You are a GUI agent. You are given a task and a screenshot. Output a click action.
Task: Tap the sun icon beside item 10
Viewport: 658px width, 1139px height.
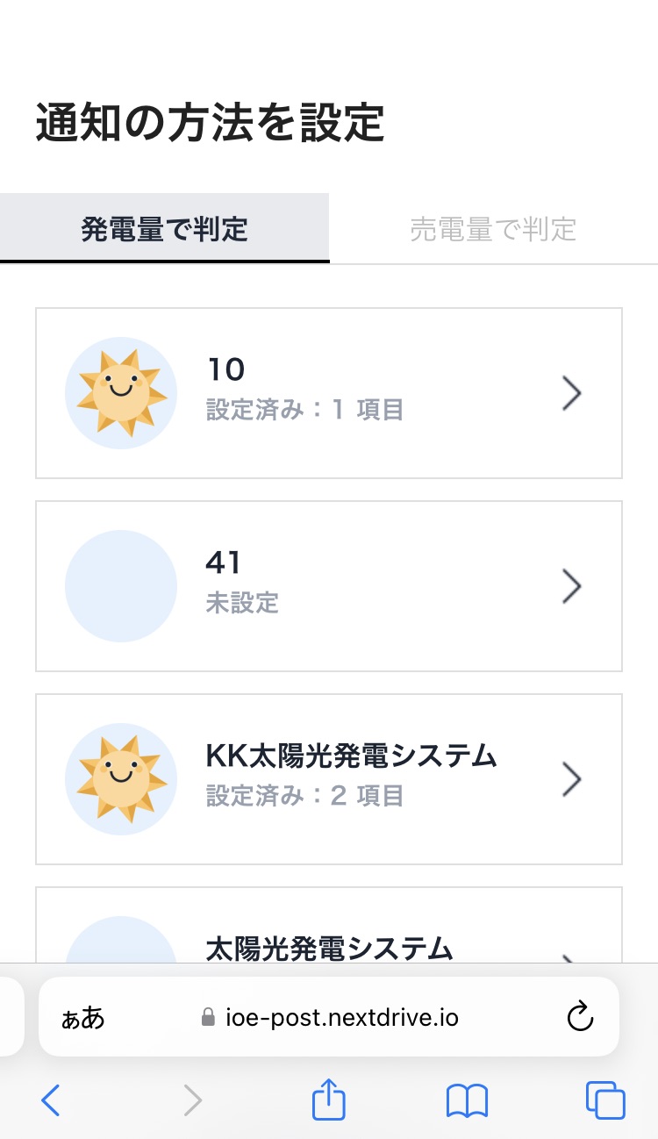pyautogui.click(x=121, y=393)
